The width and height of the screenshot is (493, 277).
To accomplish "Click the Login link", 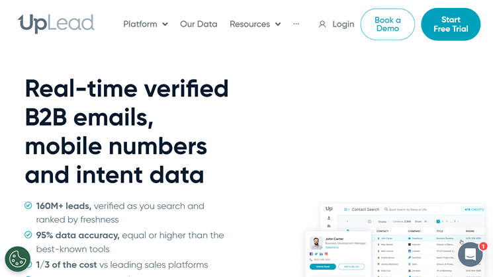I will 343,24.
